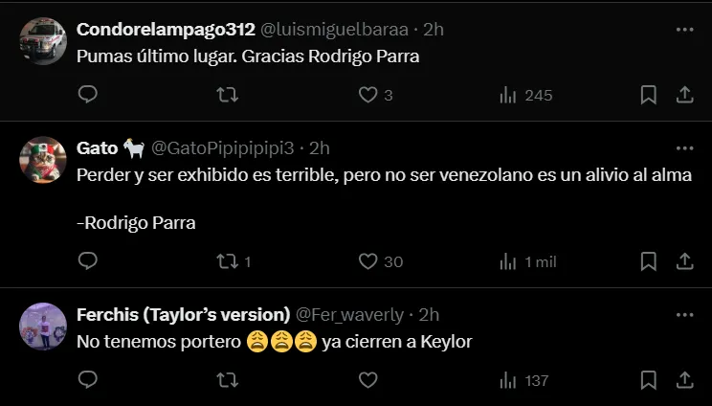Bookmark Gato's tweet

tap(648, 261)
